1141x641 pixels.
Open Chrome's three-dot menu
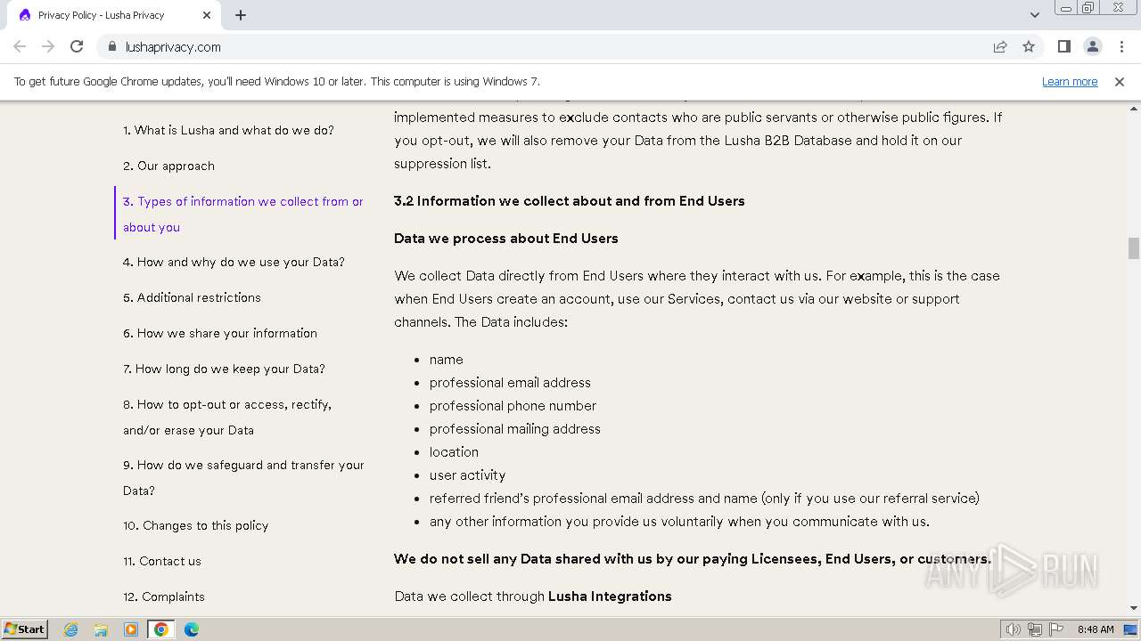pyautogui.click(x=1121, y=46)
